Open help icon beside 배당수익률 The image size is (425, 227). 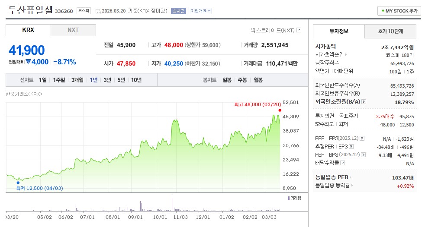[x=343, y=163]
